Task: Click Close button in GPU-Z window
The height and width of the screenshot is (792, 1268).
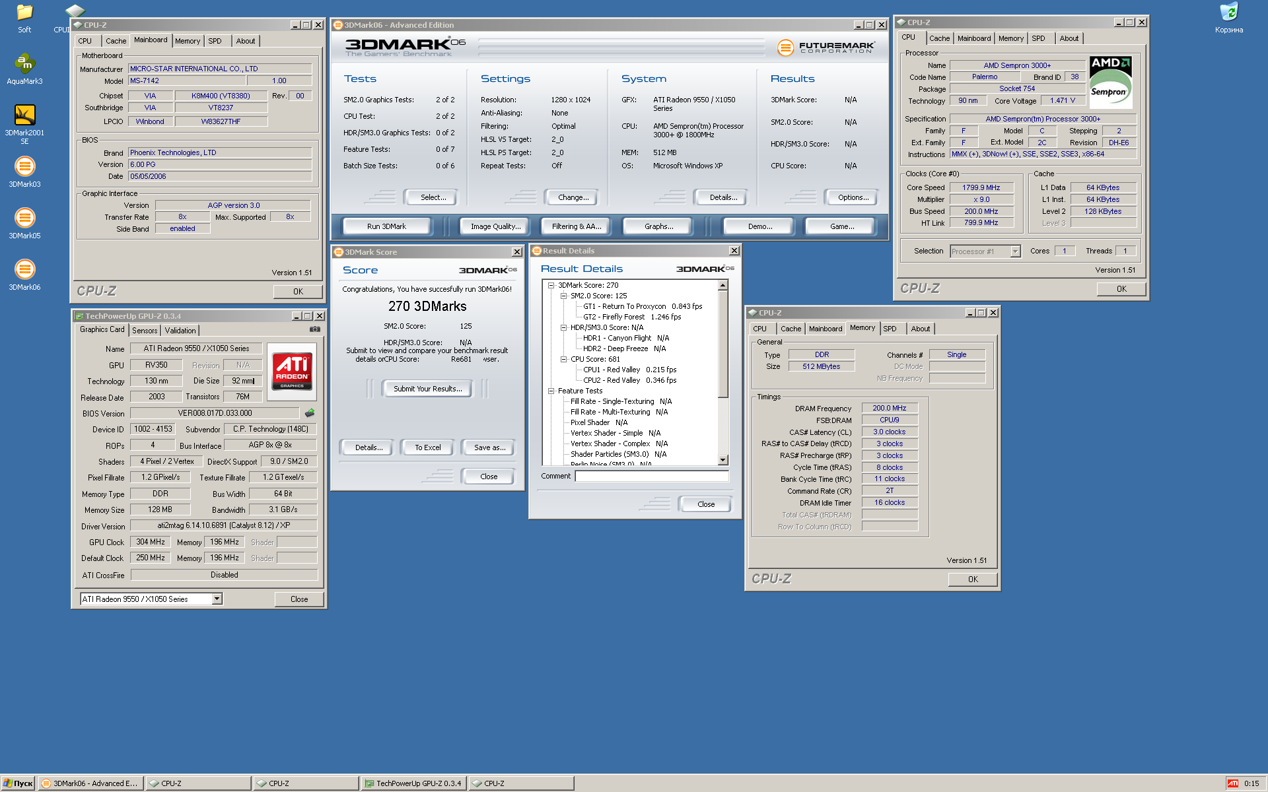Action: pos(299,599)
